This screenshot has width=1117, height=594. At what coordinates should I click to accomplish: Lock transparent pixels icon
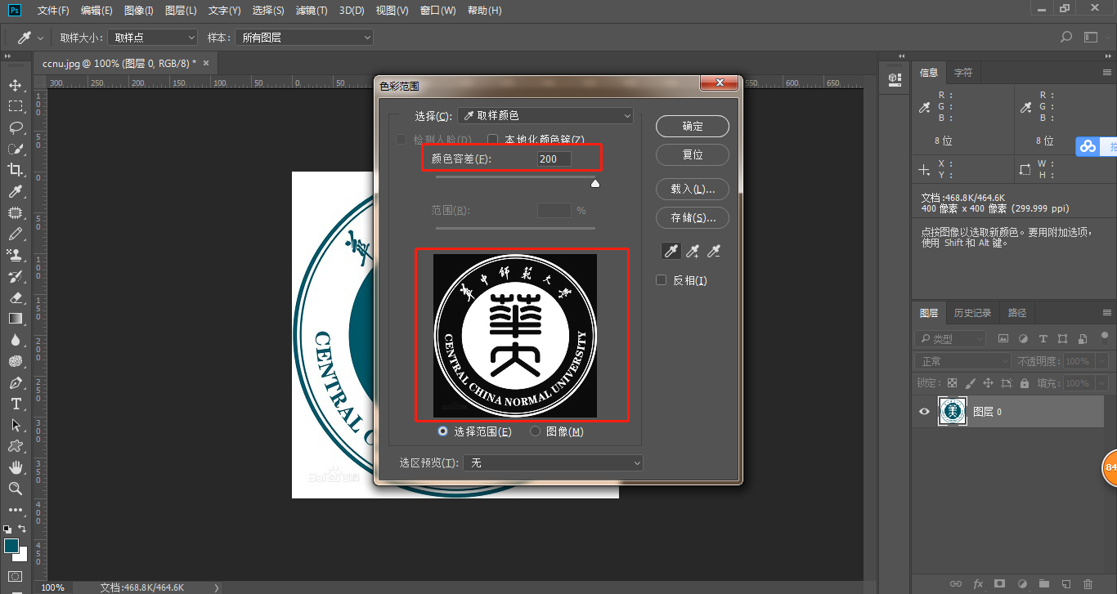pyautogui.click(x=953, y=383)
